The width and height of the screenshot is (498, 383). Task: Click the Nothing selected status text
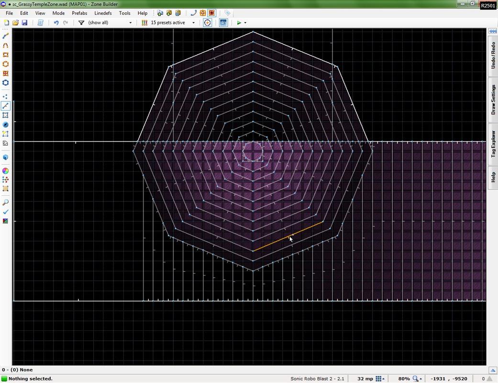[31, 379]
